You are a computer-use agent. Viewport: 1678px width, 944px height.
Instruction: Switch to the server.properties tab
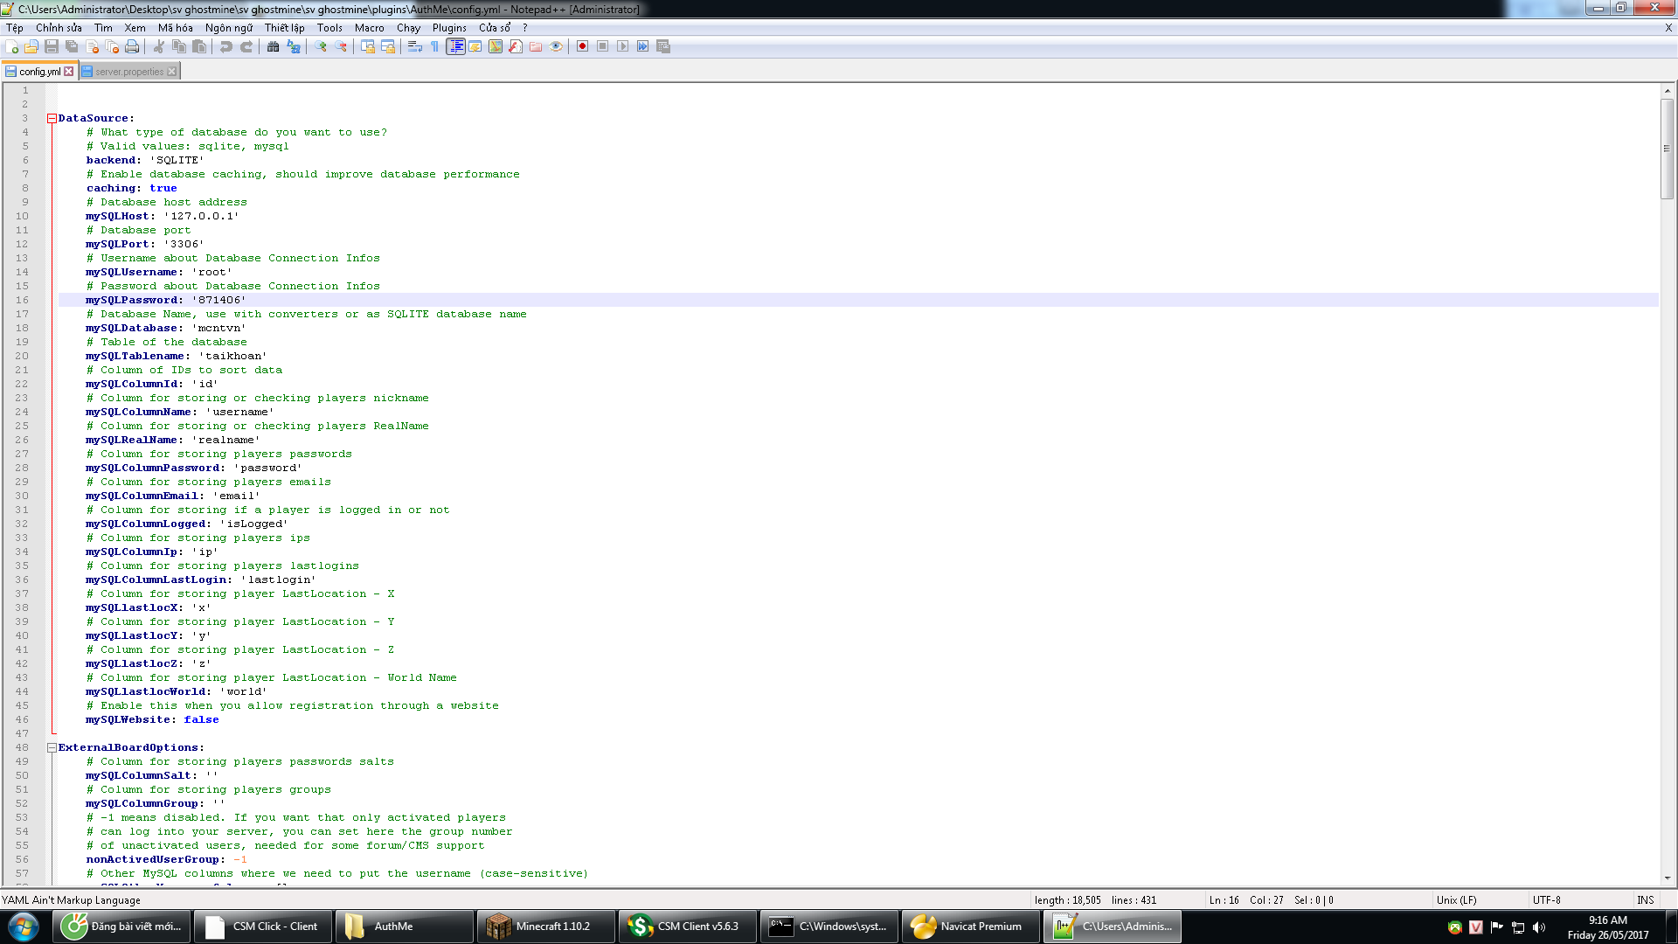[x=128, y=72]
